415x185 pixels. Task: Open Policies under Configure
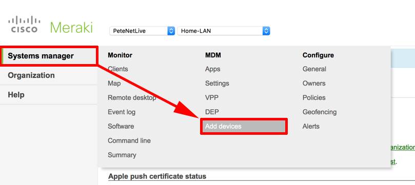[x=314, y=98]
